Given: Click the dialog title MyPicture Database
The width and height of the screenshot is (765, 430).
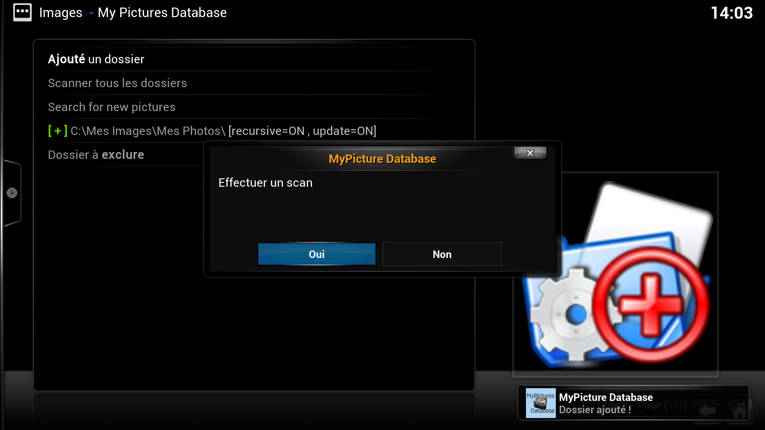Looking at the screenshot, I should point(382,159).
